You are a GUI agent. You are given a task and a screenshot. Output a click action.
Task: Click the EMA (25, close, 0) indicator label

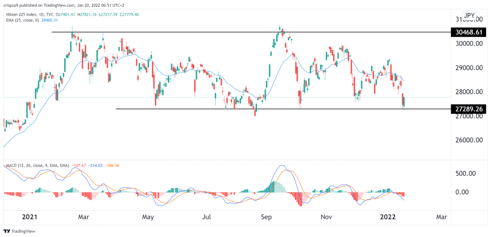(x=22, y=20)
